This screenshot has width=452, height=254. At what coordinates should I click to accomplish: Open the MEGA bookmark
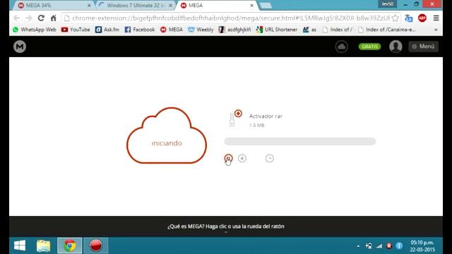pos(172,30)
